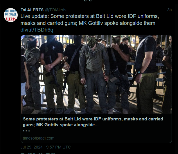Click the heart like icon

tap(48, 153)
